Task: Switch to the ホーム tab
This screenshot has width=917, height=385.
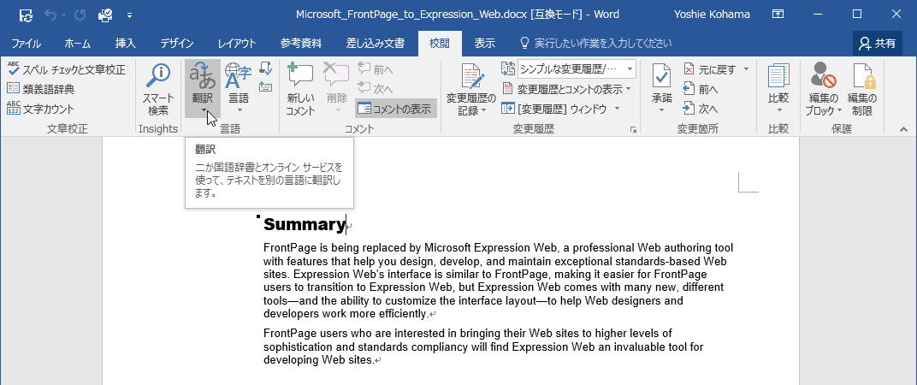Action: coord(78,44)
